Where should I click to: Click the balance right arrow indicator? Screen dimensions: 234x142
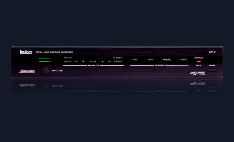(110, 61)
